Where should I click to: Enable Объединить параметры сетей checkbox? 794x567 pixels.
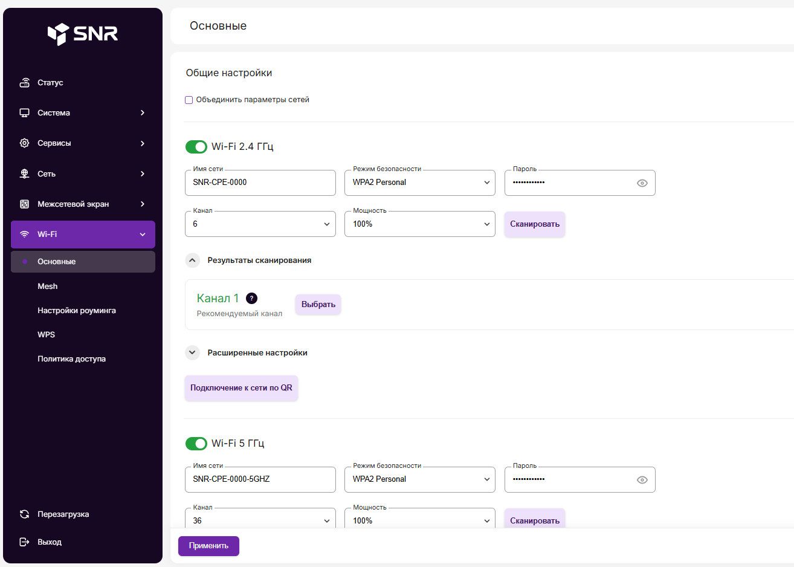pos(189,100)
